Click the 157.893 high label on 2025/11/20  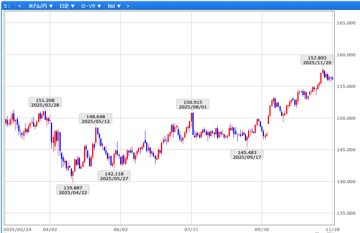317,60
